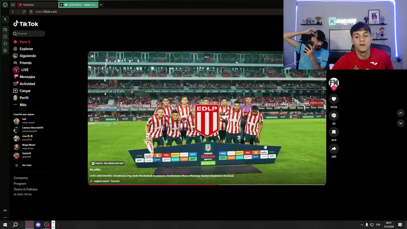Expand the Más menu
This screenshot has height=229, width=407.
23,105
